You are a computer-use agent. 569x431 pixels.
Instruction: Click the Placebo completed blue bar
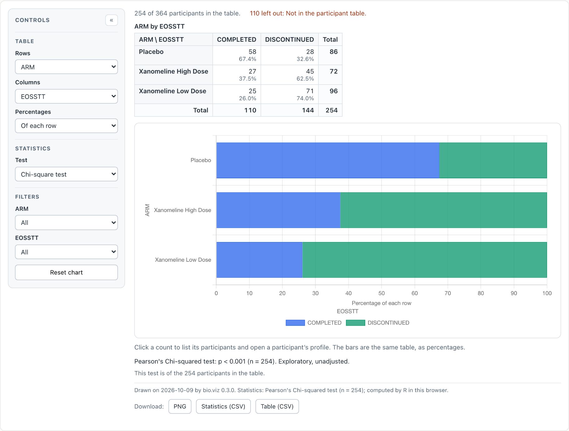tap(328, 161)
